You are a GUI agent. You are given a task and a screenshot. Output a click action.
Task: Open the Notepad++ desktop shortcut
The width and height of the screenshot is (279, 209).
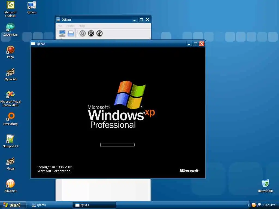click(10, 141)
